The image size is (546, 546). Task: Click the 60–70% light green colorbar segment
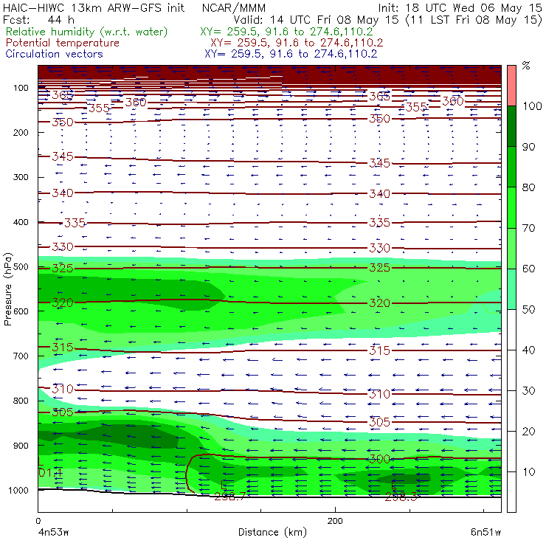[511, 248]
